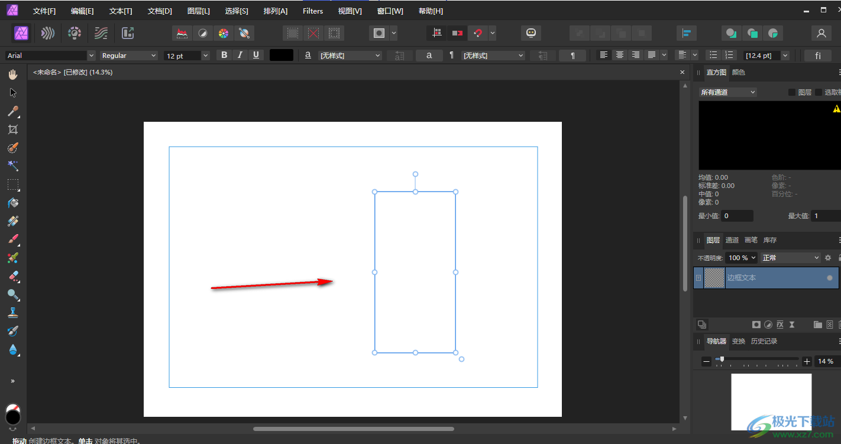The height and width of the screenshot is (444, 841).
Task: Select the Selection Brush tool
Action: pos(13,148)
